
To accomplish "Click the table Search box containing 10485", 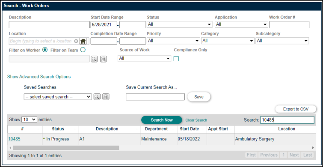I will click(x=287, y=120).
